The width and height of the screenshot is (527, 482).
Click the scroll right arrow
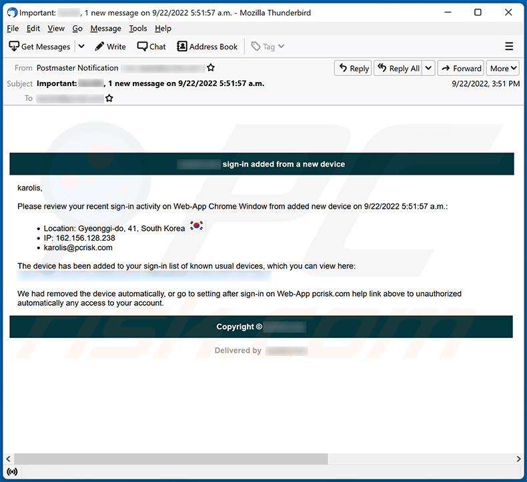click(x=518, y=459)
